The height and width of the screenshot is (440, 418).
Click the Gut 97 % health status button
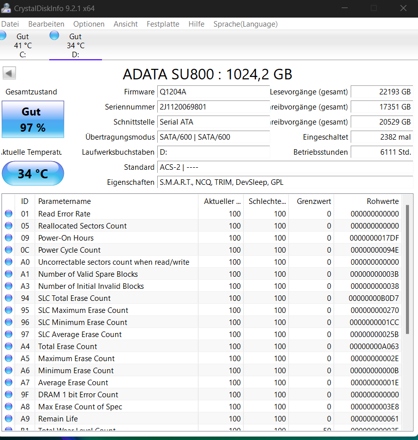click(33, 119)
